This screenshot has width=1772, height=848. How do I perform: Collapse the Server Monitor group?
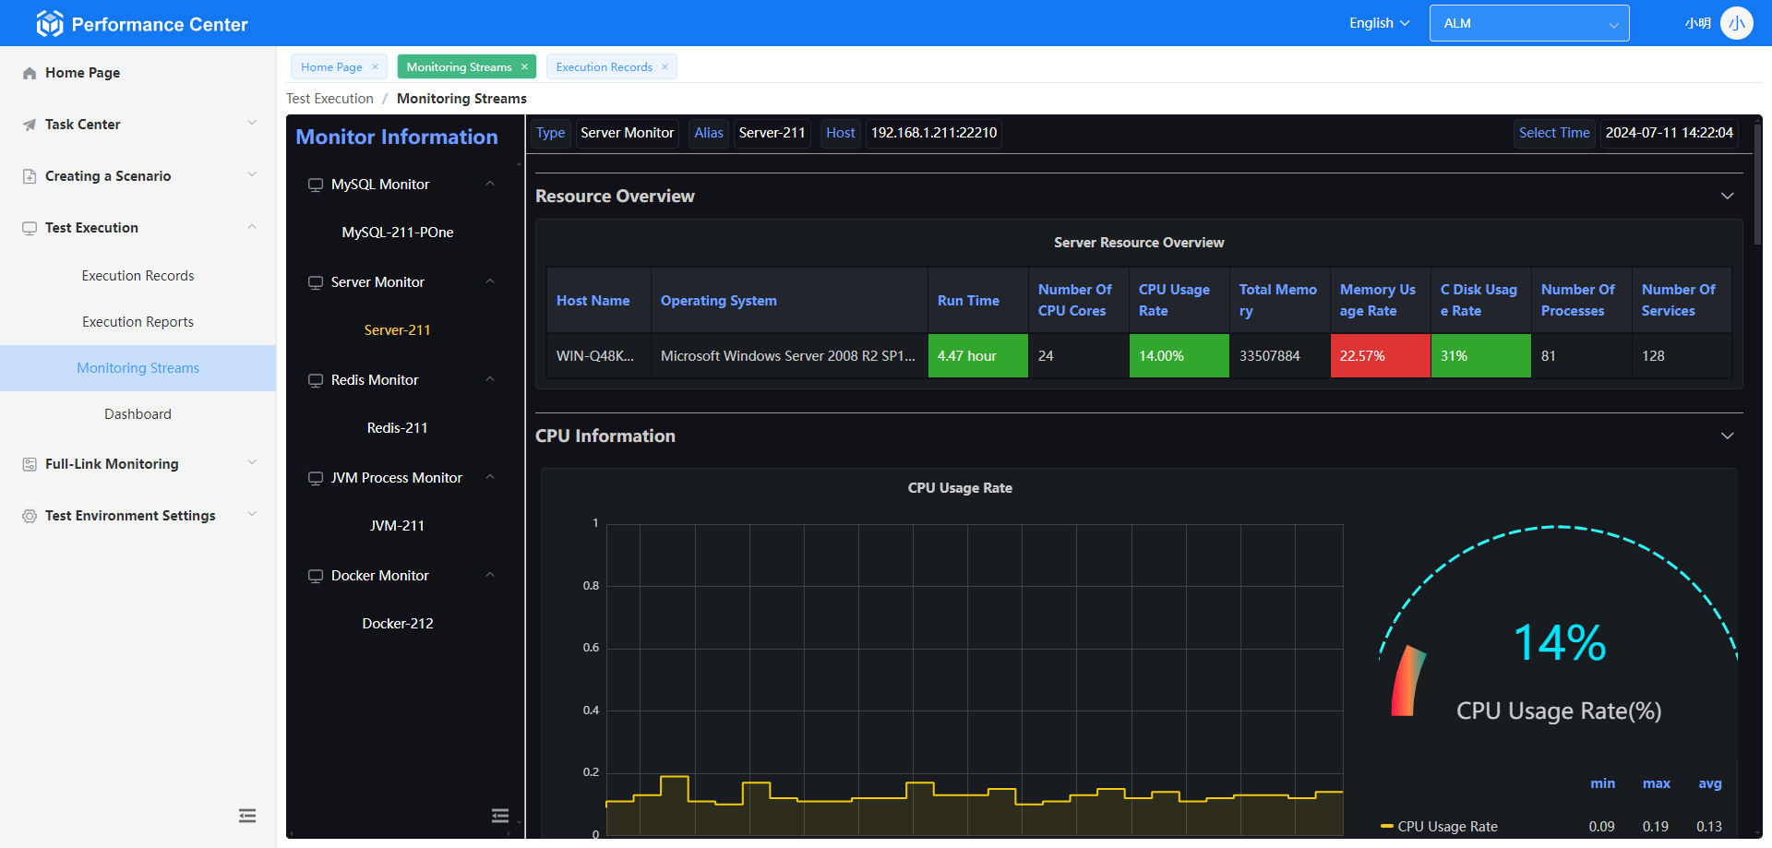coord(490,281)
